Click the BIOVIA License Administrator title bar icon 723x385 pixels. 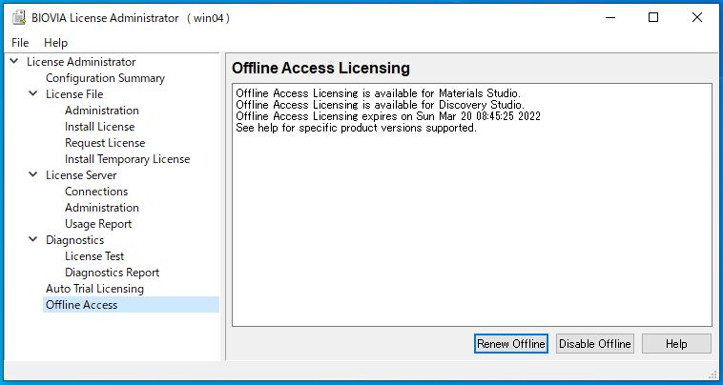pyautogui.click(x=18, y=17)
